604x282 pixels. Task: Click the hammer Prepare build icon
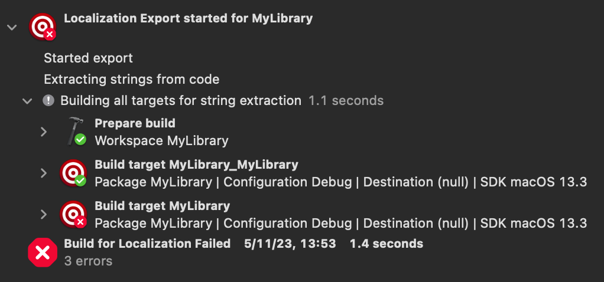pyautogui.click(x=75, y=131)
